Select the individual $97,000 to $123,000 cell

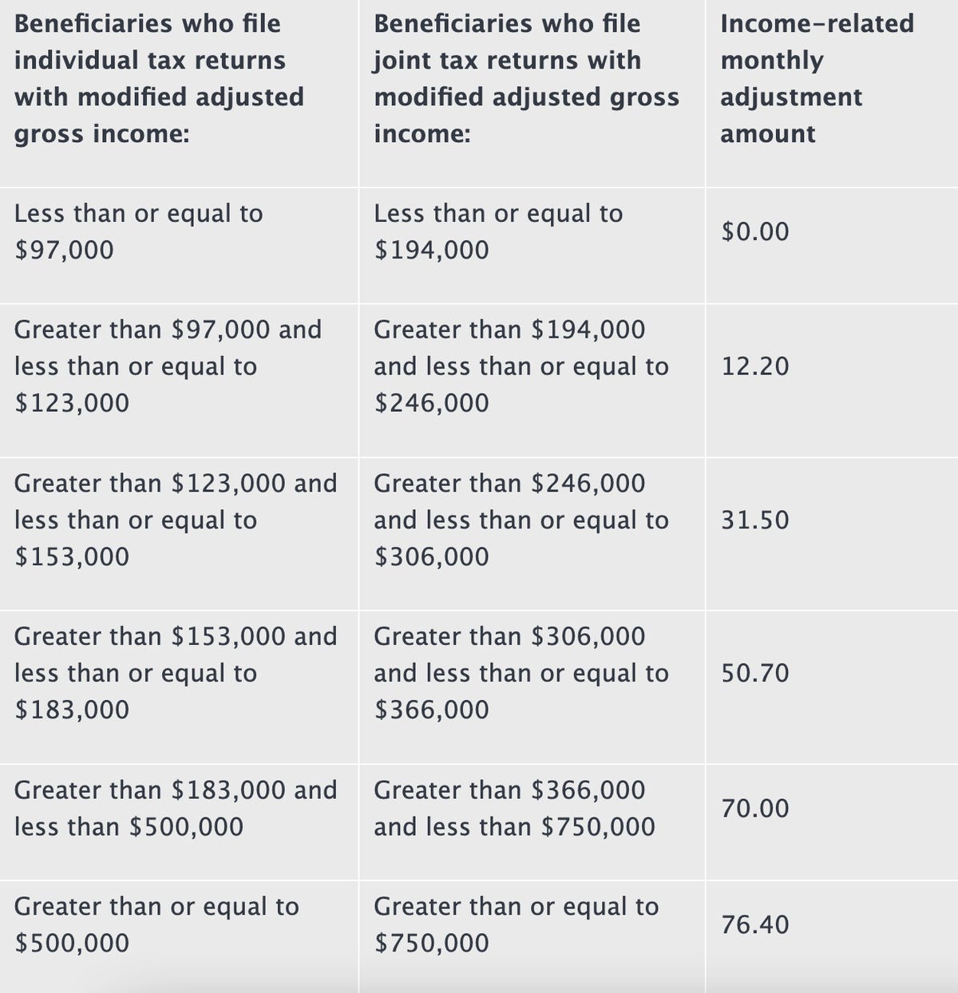(168, 366)
